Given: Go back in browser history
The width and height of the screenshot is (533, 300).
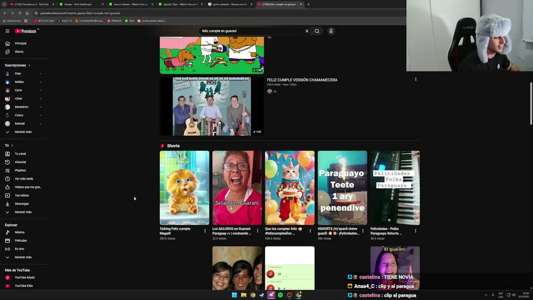Looking at the screenshot, I should pos(5,13).
